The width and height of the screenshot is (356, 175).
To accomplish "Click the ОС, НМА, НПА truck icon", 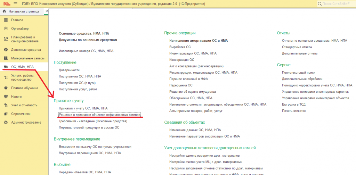I will pyautogui.click(x=6, y=67).
